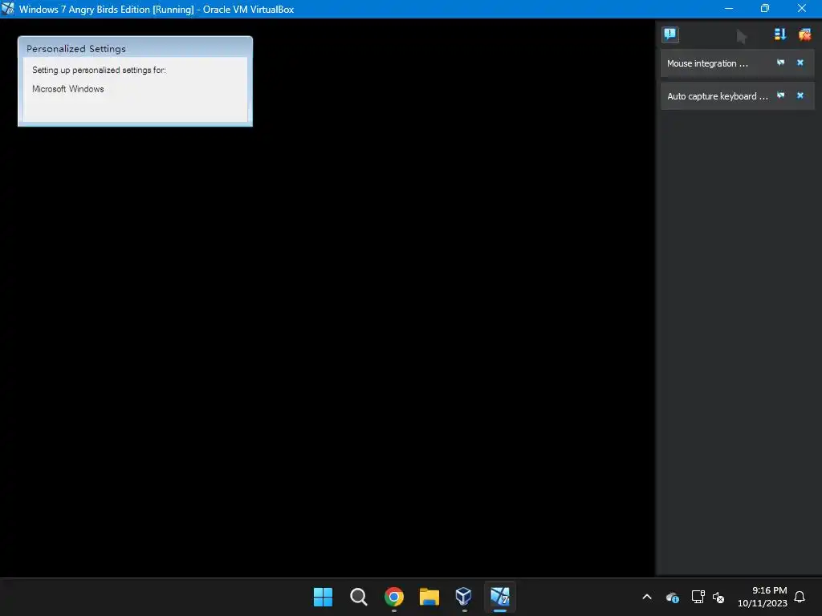
Task: Open the notifications bell icon
Action: coord(800,597)
